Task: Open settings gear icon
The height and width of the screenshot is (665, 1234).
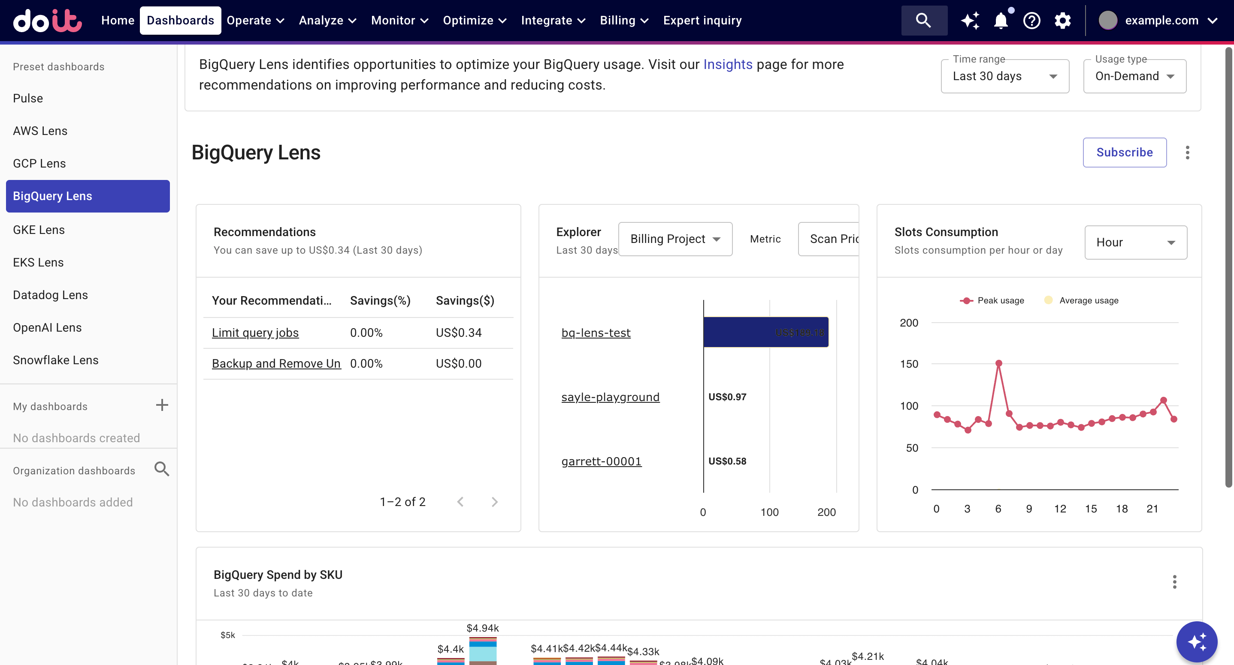Action: [1062, 21]
